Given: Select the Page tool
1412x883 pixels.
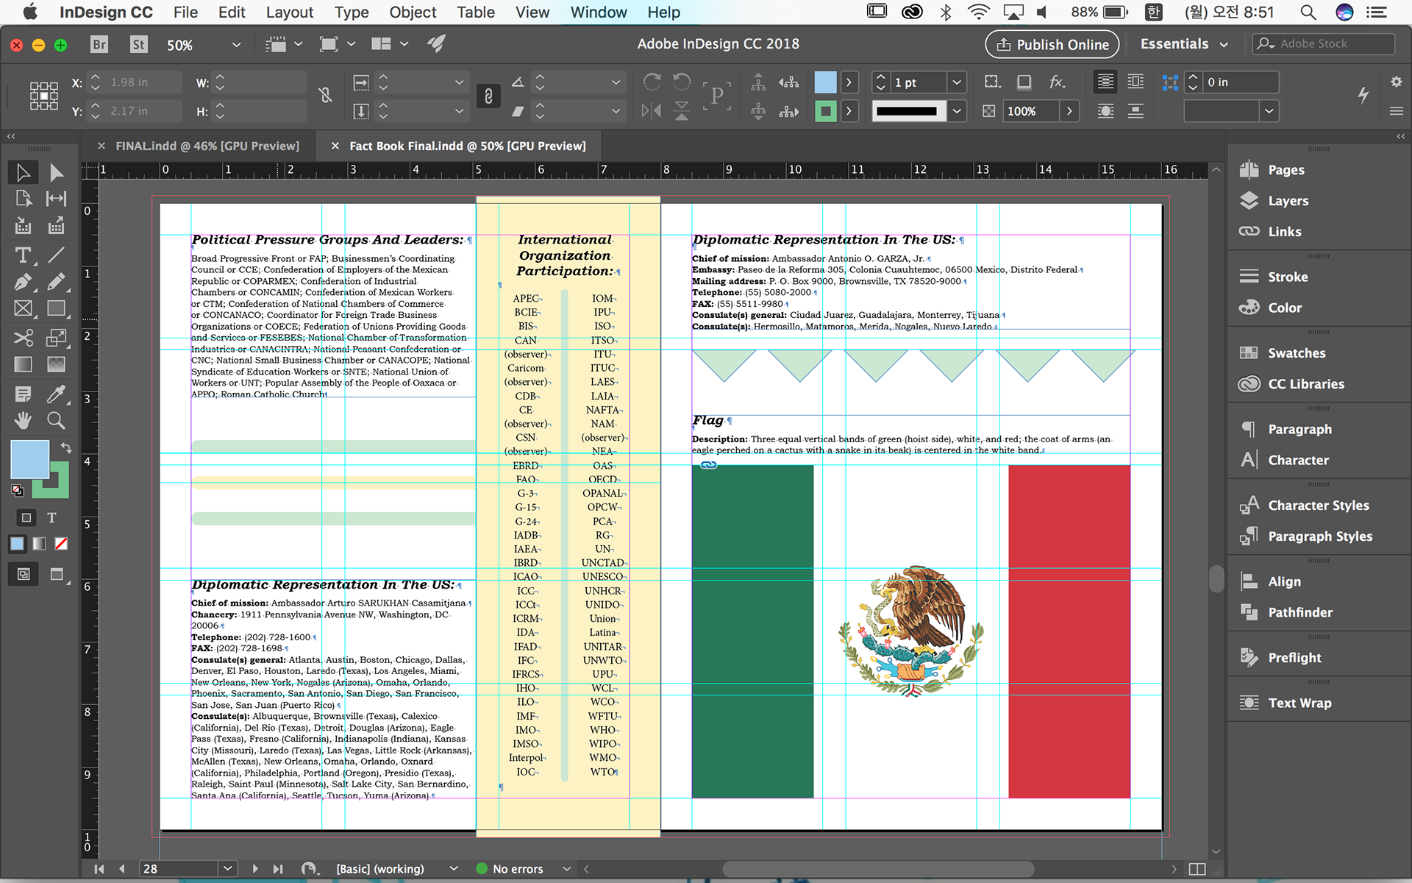Looking at the screenshot, I should [23, 199].
